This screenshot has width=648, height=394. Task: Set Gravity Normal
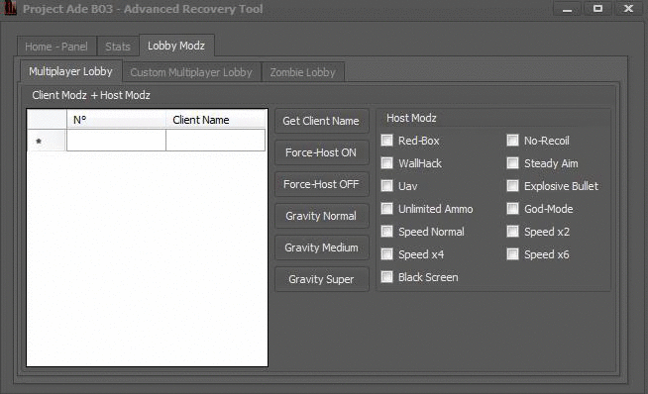tap(321, 216)
